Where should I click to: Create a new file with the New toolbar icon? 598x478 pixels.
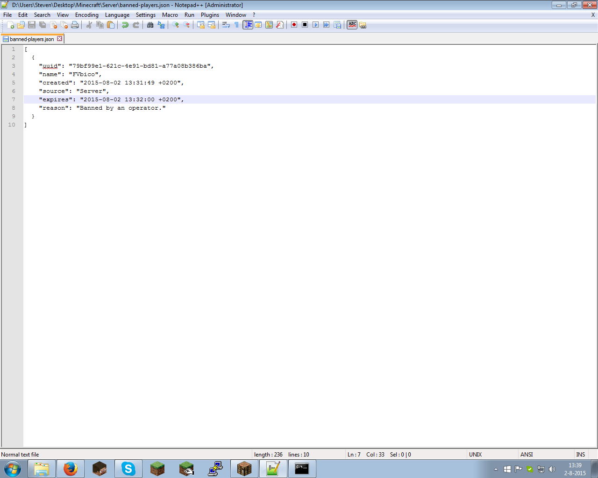tap(10, 25)
